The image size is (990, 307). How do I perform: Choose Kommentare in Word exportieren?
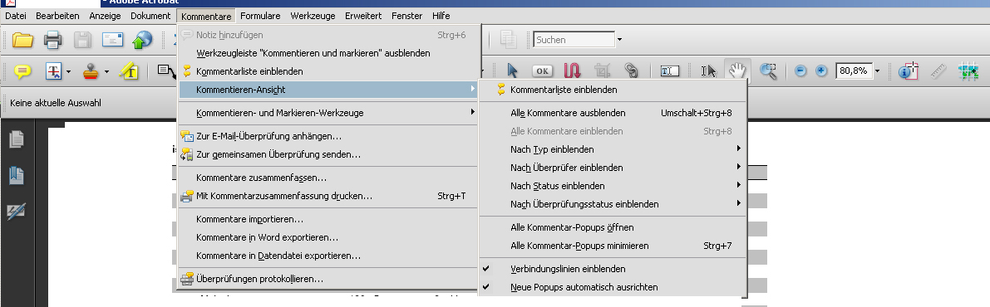coord(328,237)
